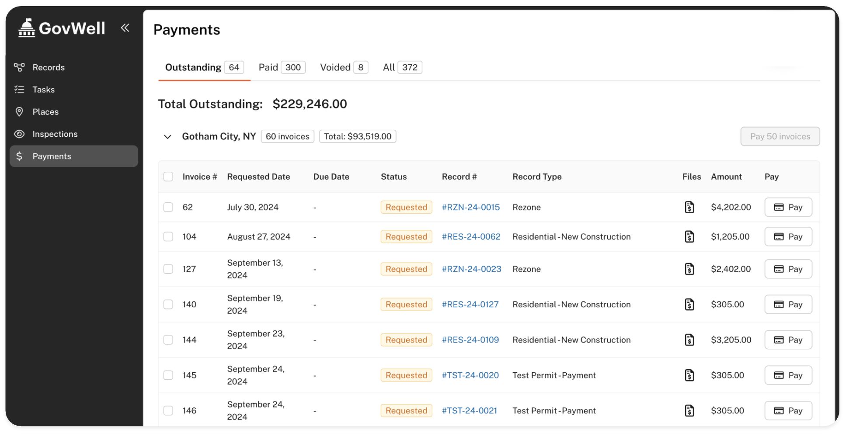Click the Pay 50 invoices button
The width and height of the screenshot is (849, 437).
(x=779, y=136)
